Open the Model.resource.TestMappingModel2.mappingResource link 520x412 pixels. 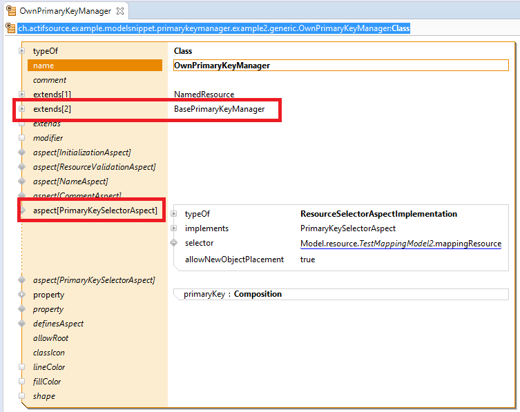401,244
